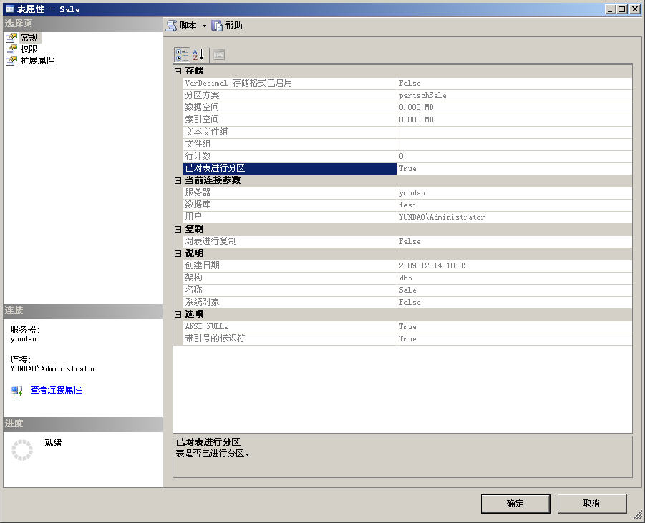Open the 扩展属性 page
The height and width of the screenshot is (523, 645).
(37, 61)
